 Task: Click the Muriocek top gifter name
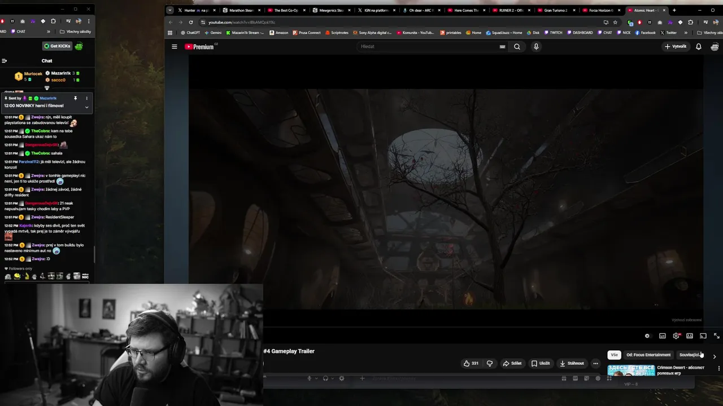33,74
